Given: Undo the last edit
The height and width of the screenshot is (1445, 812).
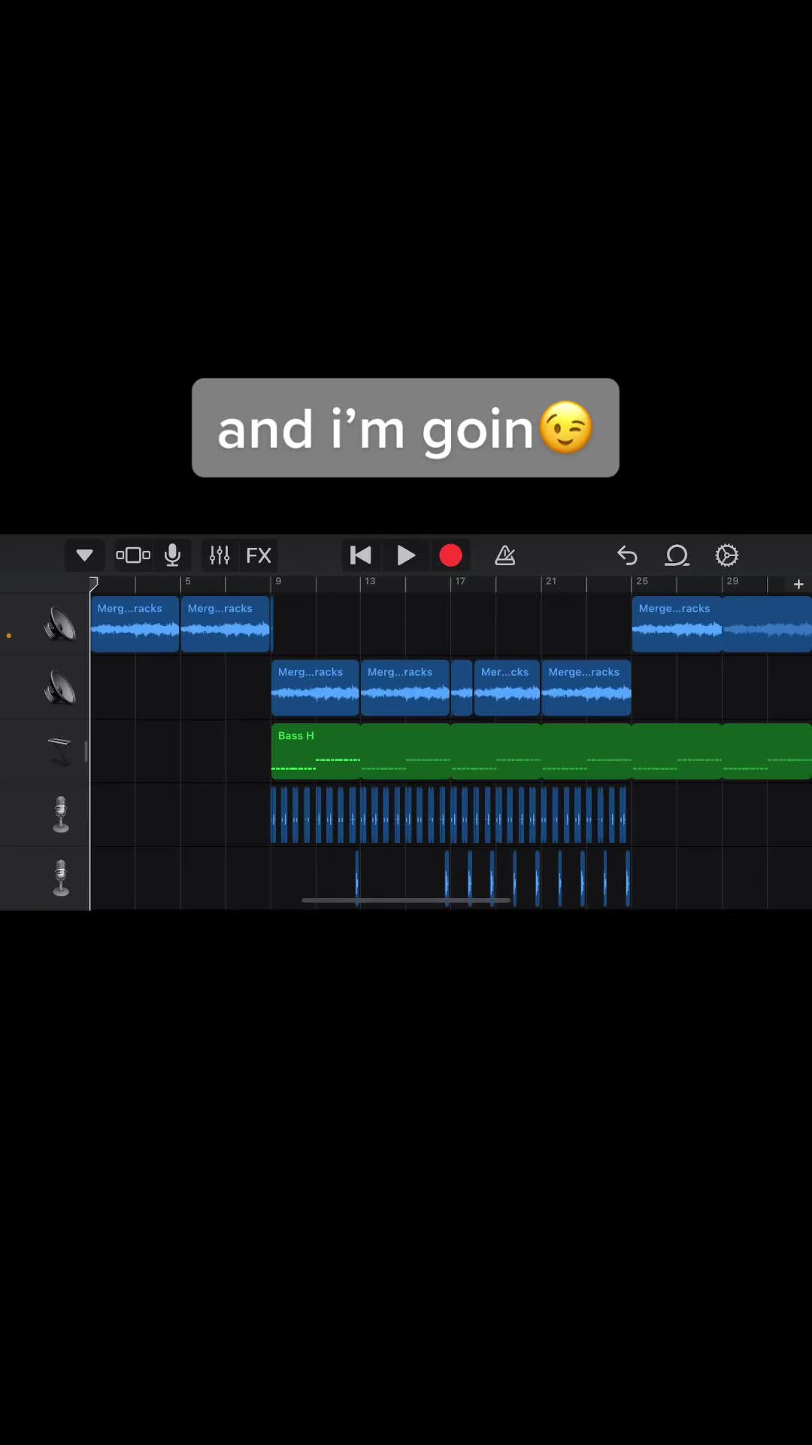Looking at the screenshot, I should [x=627, y=556].
